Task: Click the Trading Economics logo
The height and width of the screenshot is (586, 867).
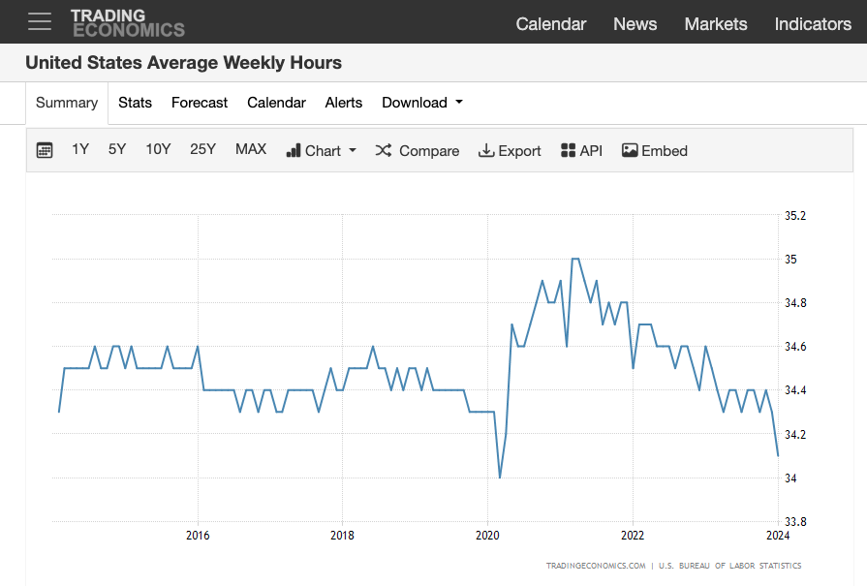Action: (x=127, y=22)
